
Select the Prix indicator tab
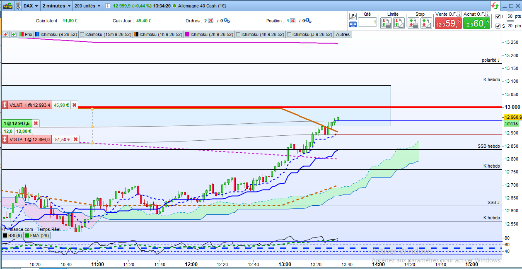[x=26, y=34]
